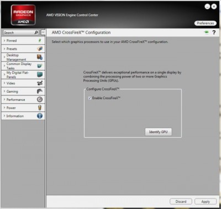Viewport: 221px width, 209px height.
Task: Select Common Display Tasks in sidebar
Action: (23, 66)
